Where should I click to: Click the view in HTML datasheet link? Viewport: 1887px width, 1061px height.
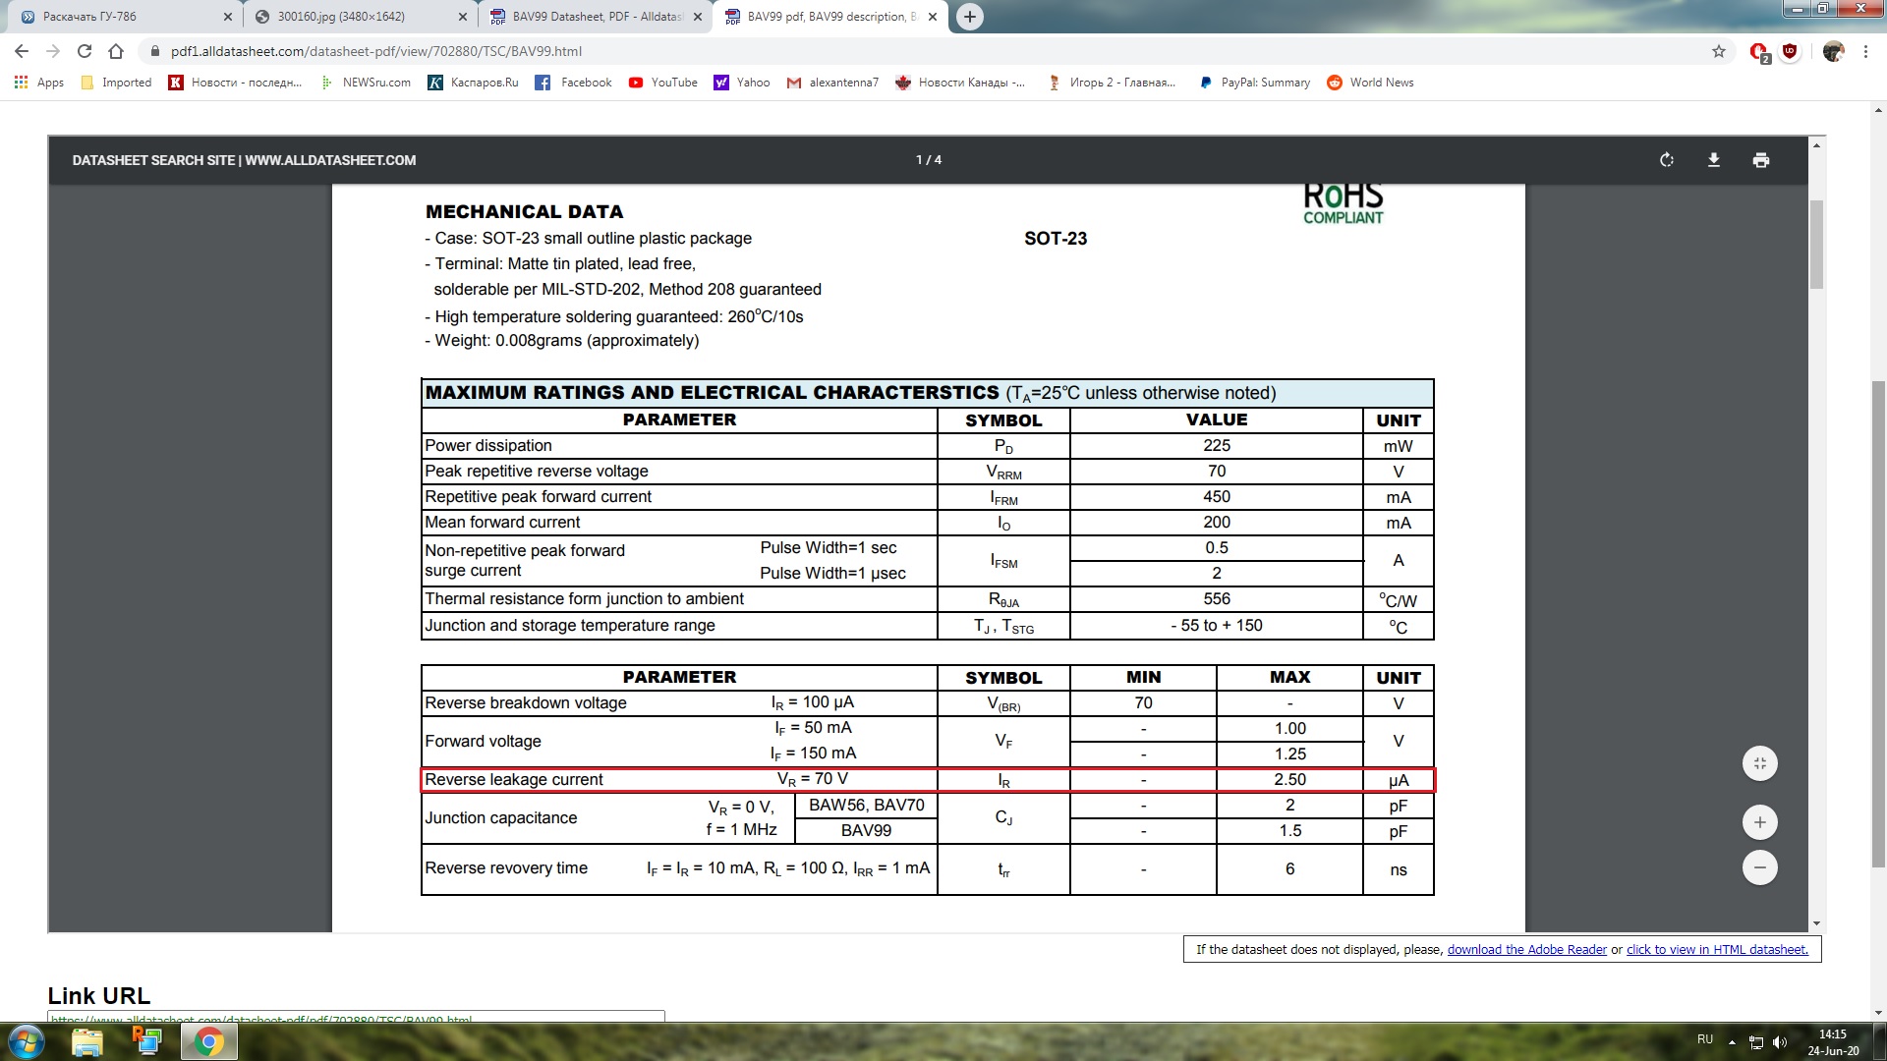(1717, 950)
